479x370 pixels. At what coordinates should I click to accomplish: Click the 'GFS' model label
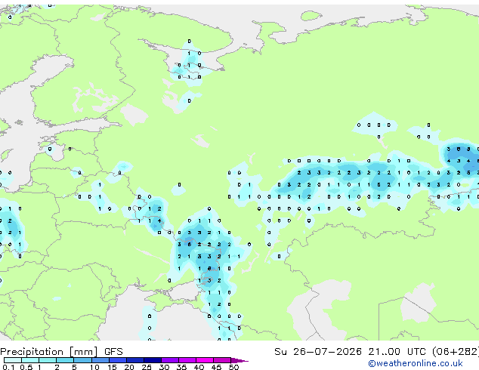tap(113, 351)
